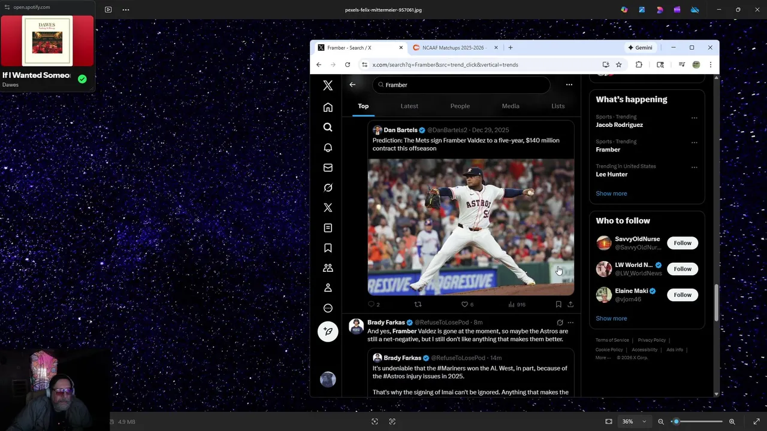Open options for Lee Hunter trend
Image resolution: width=767 pixels, height=431 pixels.
(694, 167)
